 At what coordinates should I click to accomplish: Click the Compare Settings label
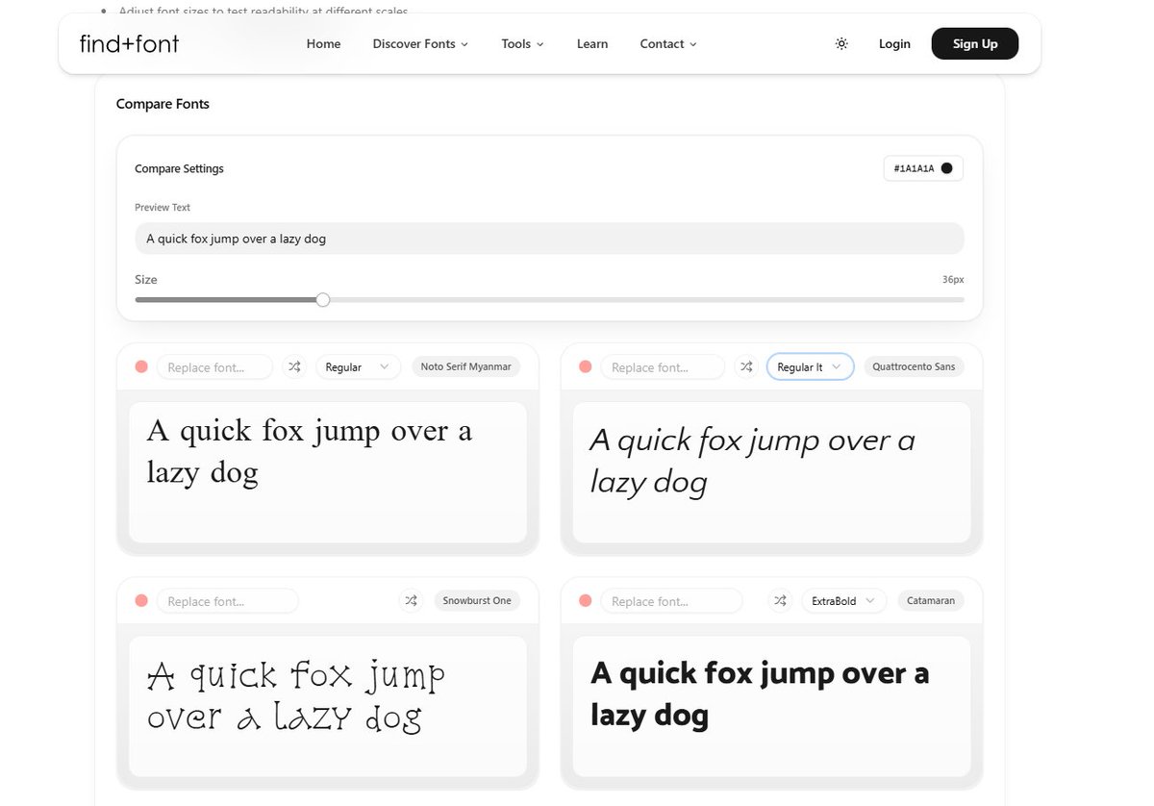(x=179, y=168)
